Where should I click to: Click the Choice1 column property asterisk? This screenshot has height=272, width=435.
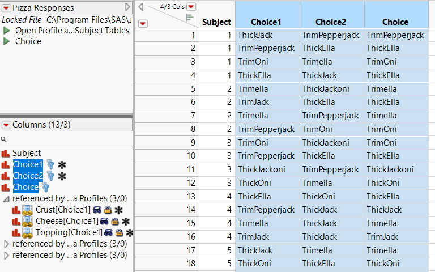[x=62, y=165]
